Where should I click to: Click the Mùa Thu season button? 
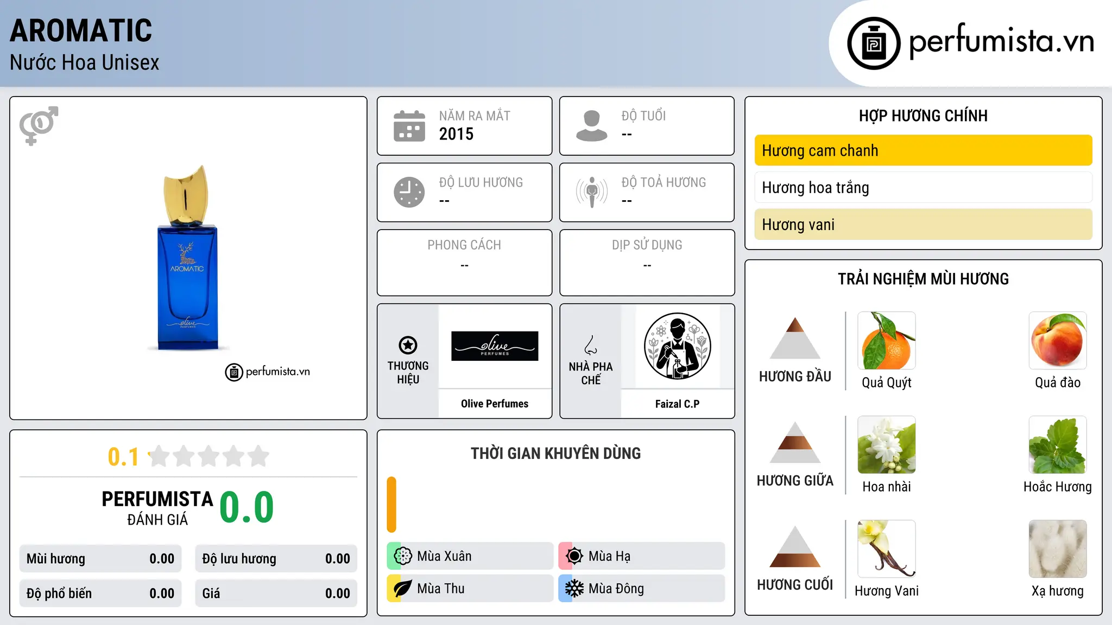tap(470, 589)
